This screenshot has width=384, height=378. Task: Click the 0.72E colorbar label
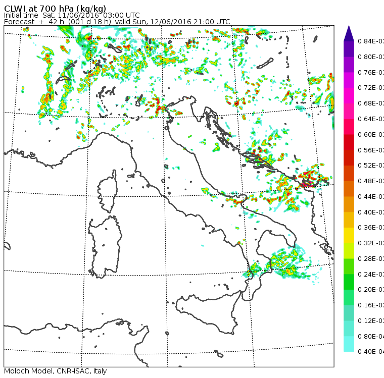[371, 88]
